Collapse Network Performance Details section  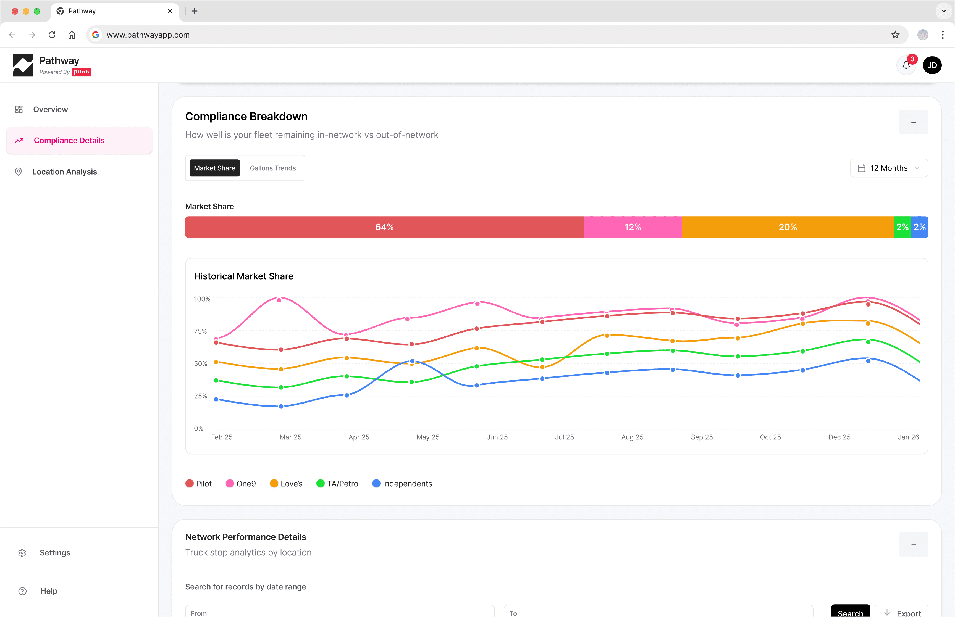pos(913,544)
